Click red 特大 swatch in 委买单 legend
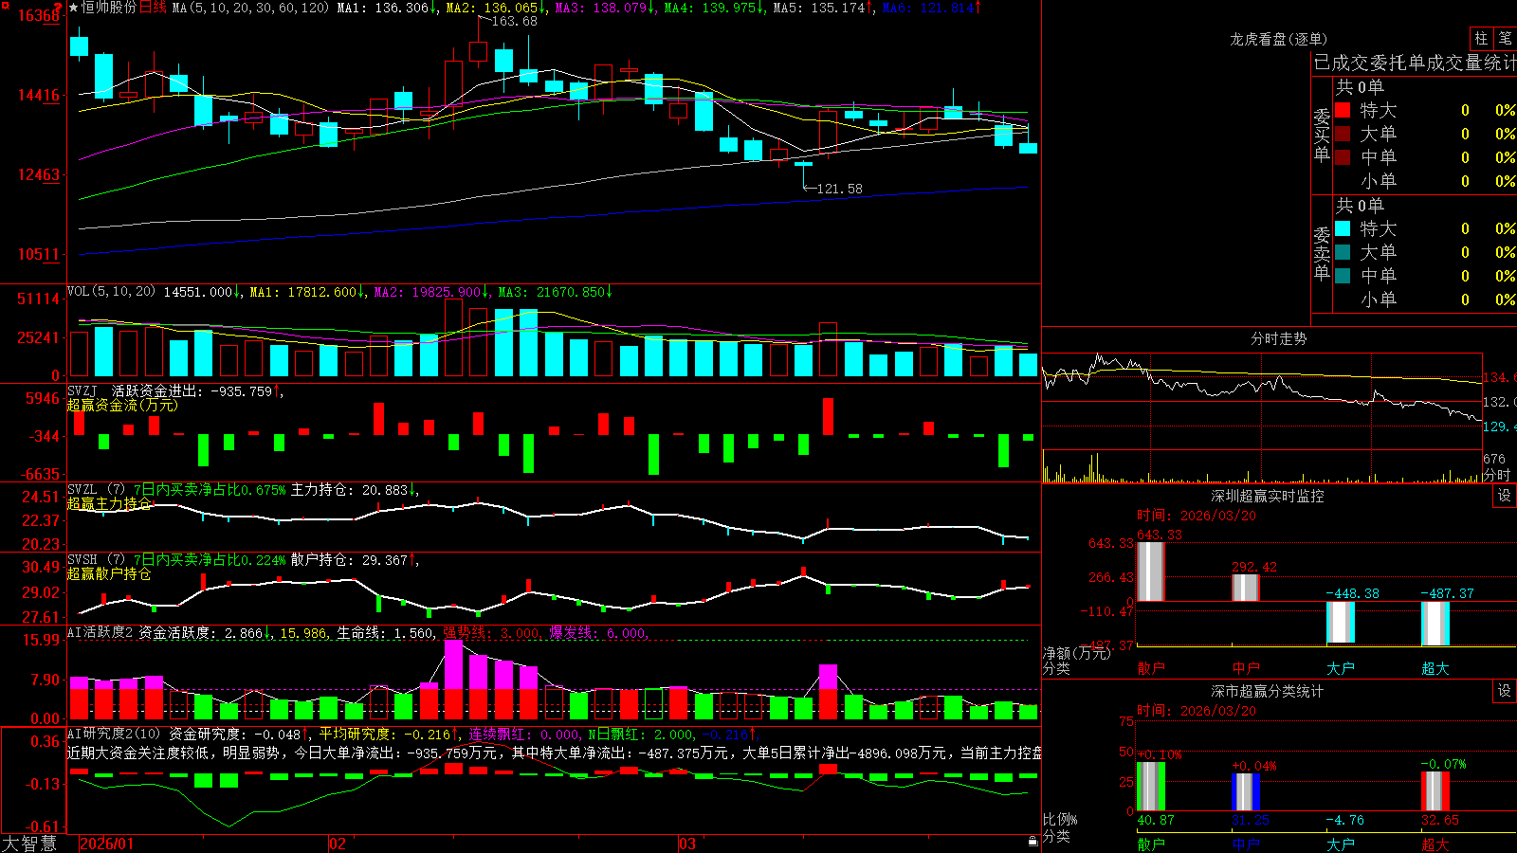This screenshot has height=853, width=1517. coord(1343,110)
